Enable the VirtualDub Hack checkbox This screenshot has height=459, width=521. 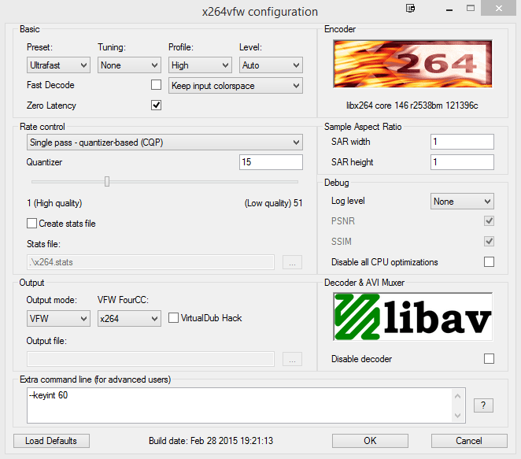click(x=173, y=318)
